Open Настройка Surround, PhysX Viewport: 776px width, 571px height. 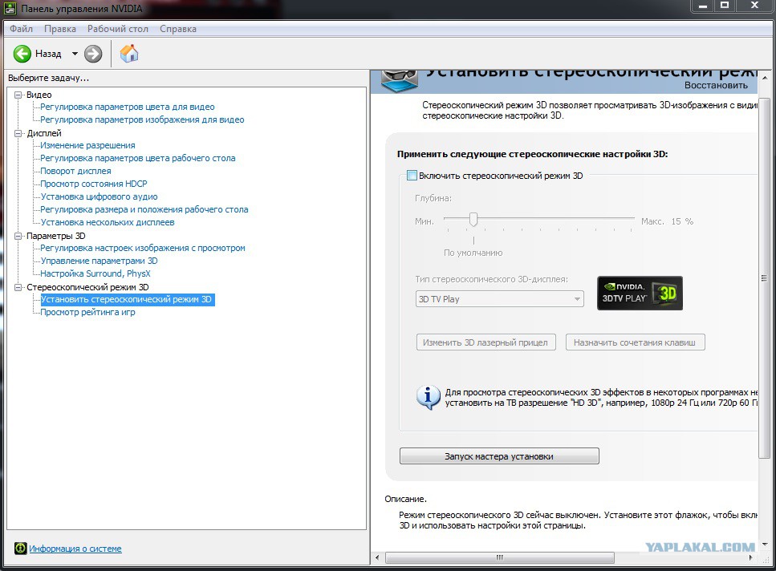95,274
